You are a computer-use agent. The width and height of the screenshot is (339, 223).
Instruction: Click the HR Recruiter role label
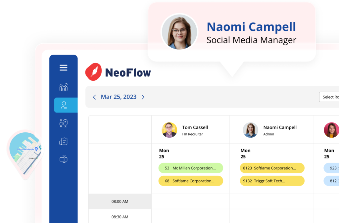193,134
